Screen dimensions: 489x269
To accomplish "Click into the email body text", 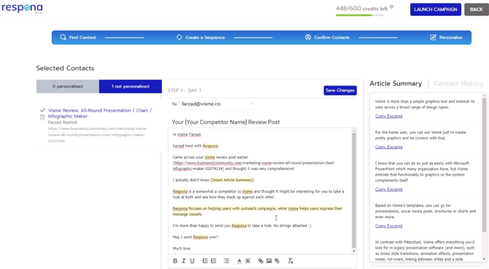I will coord(260,191).
